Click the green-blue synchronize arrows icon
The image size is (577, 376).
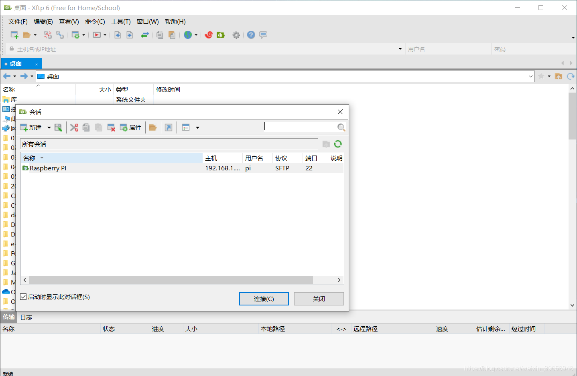point(145,35)
